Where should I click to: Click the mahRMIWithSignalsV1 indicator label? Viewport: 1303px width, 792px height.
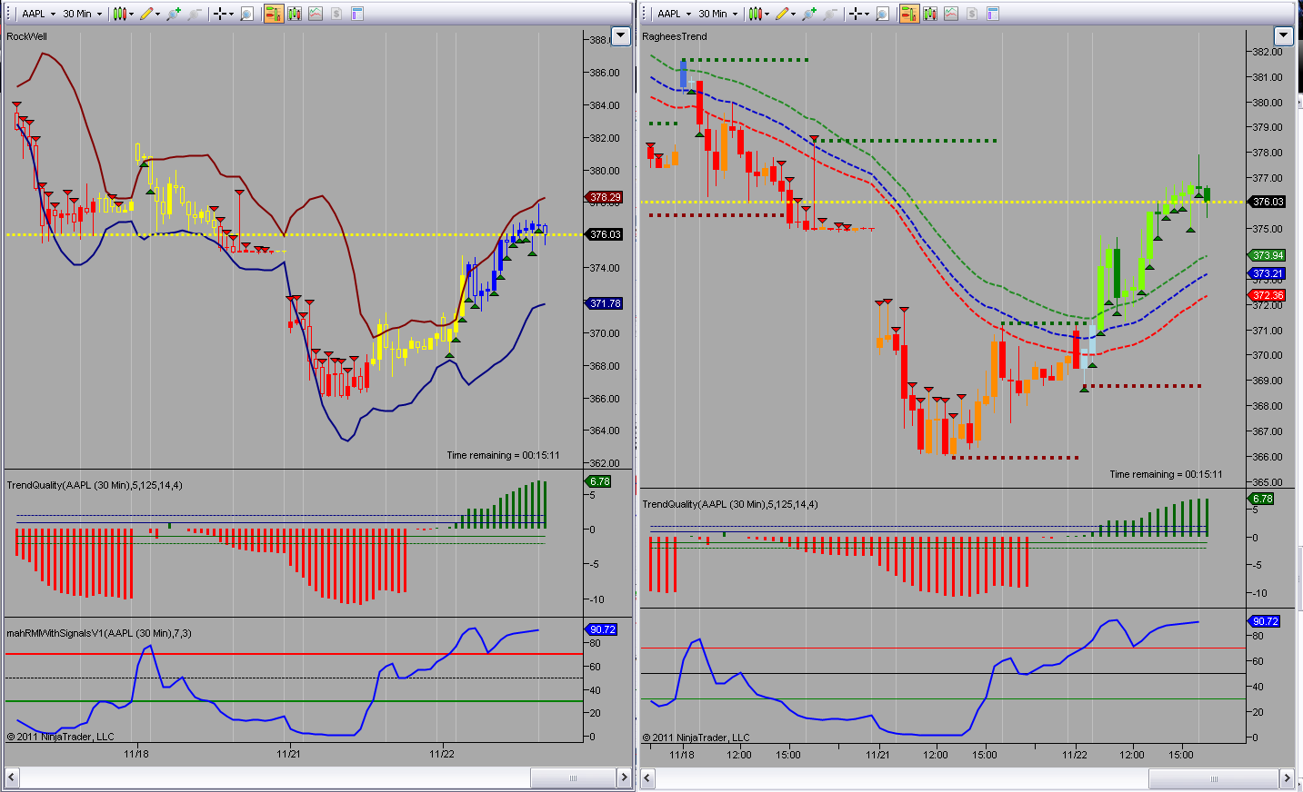point(99,633)
